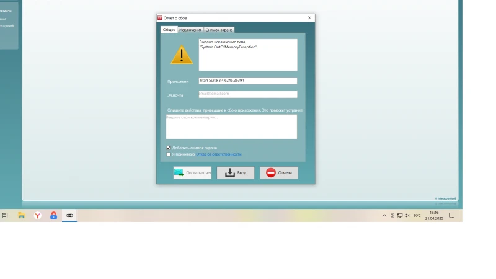Click the network icon in system tray
This screenshot has width=496, height=279.
[400, 215]
